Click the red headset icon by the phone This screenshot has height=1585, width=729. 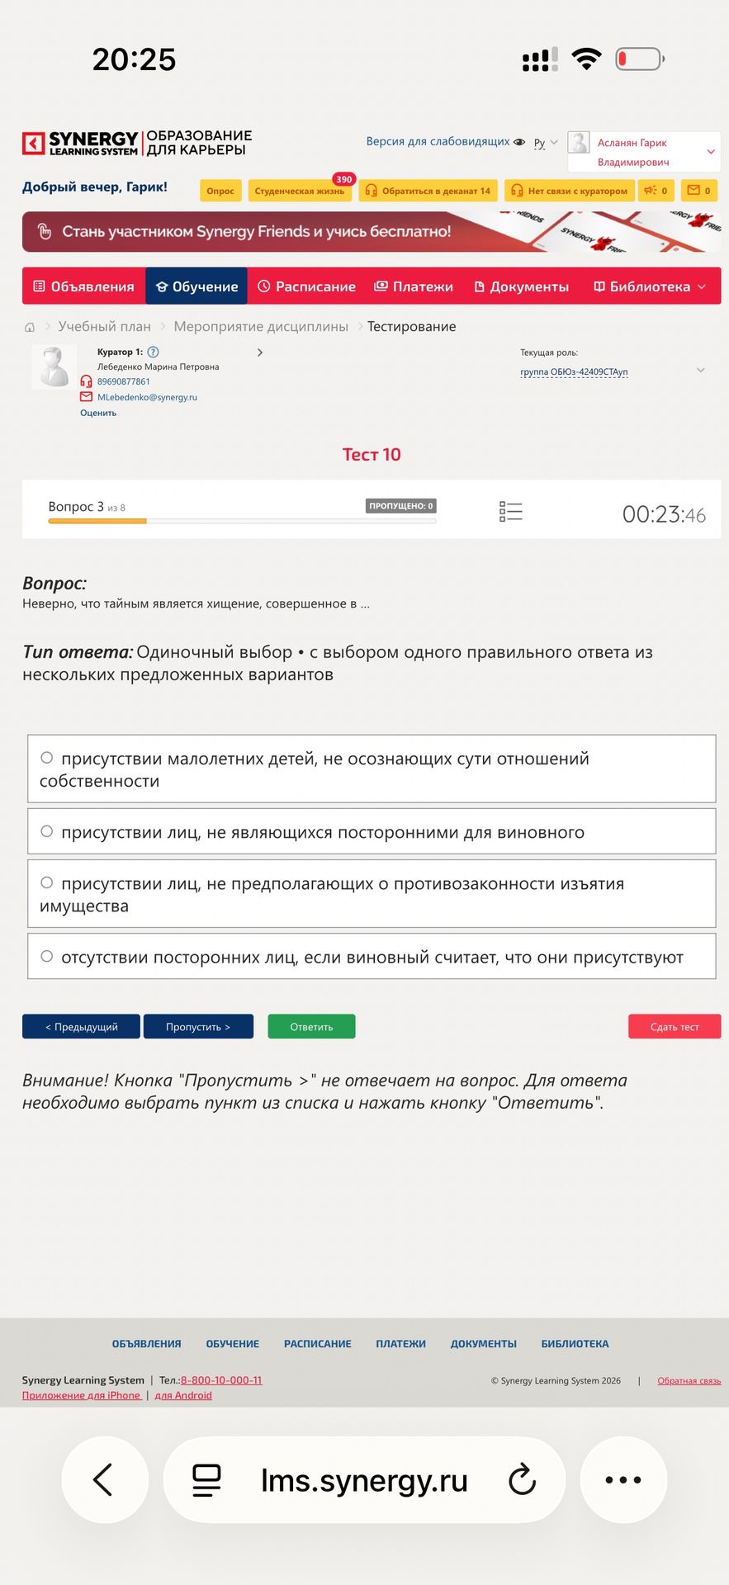pos(86,381)
